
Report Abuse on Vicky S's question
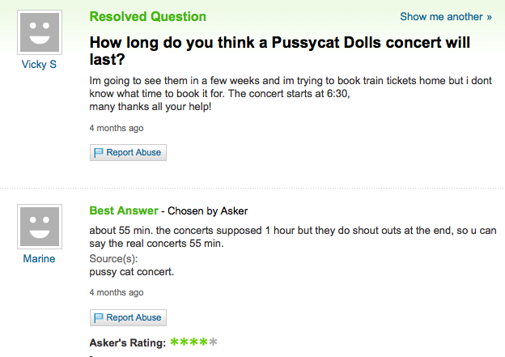[x=128, y=152]
